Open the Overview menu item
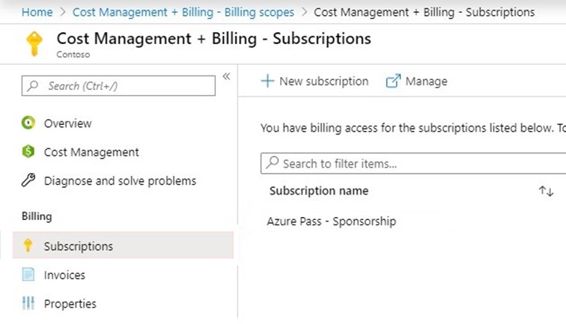The width and height of the screenshot is (566, 324). (x=68, y=123)
